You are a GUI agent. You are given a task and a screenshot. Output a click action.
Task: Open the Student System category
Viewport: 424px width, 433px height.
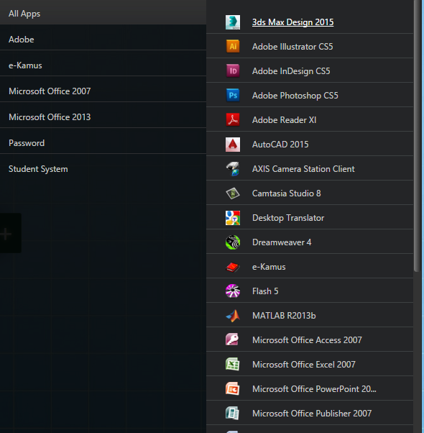[x=103, y=168]
